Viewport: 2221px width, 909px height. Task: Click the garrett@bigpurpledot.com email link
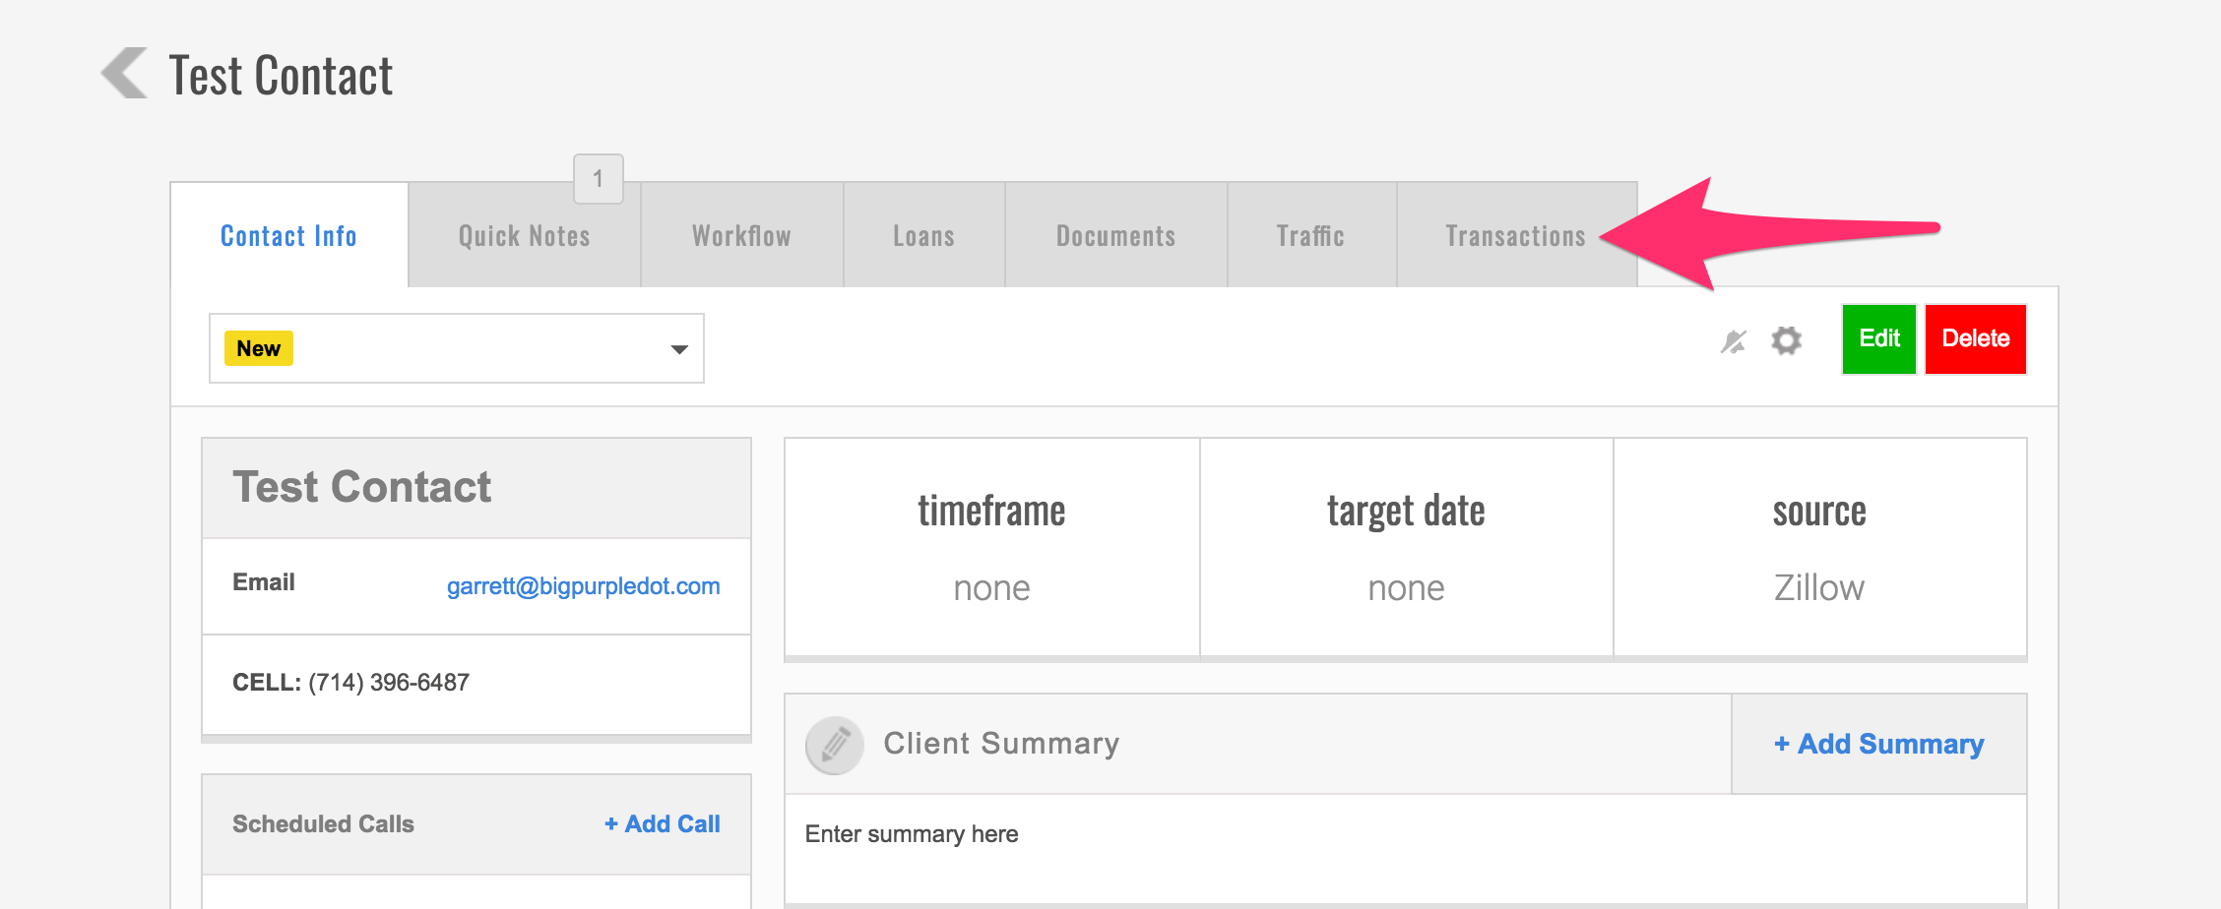coord(583,586)
